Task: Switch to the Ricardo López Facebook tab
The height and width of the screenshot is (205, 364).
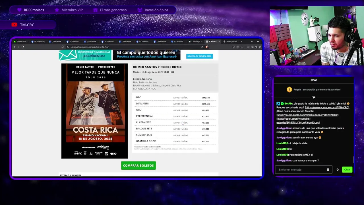Action: 38,42
